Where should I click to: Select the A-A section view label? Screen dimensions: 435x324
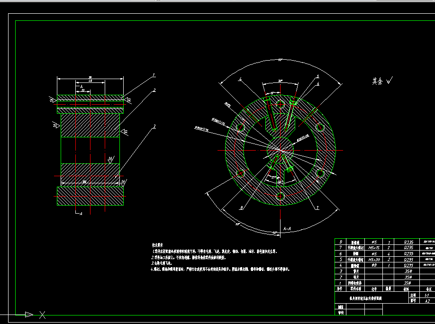pos(287,229)
